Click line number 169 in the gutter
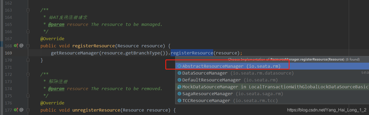Image resolution: width=369 pixels, height=115 pixels. click(x=9, y=53)
